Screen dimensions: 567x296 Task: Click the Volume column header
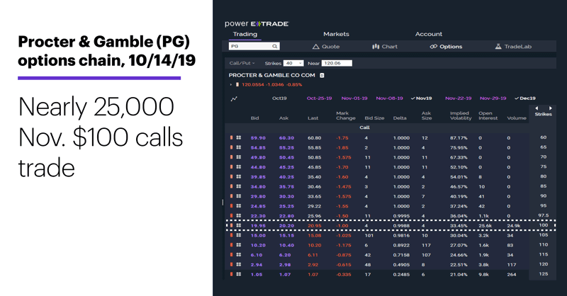pyautogui.click(x=517, y=118)
